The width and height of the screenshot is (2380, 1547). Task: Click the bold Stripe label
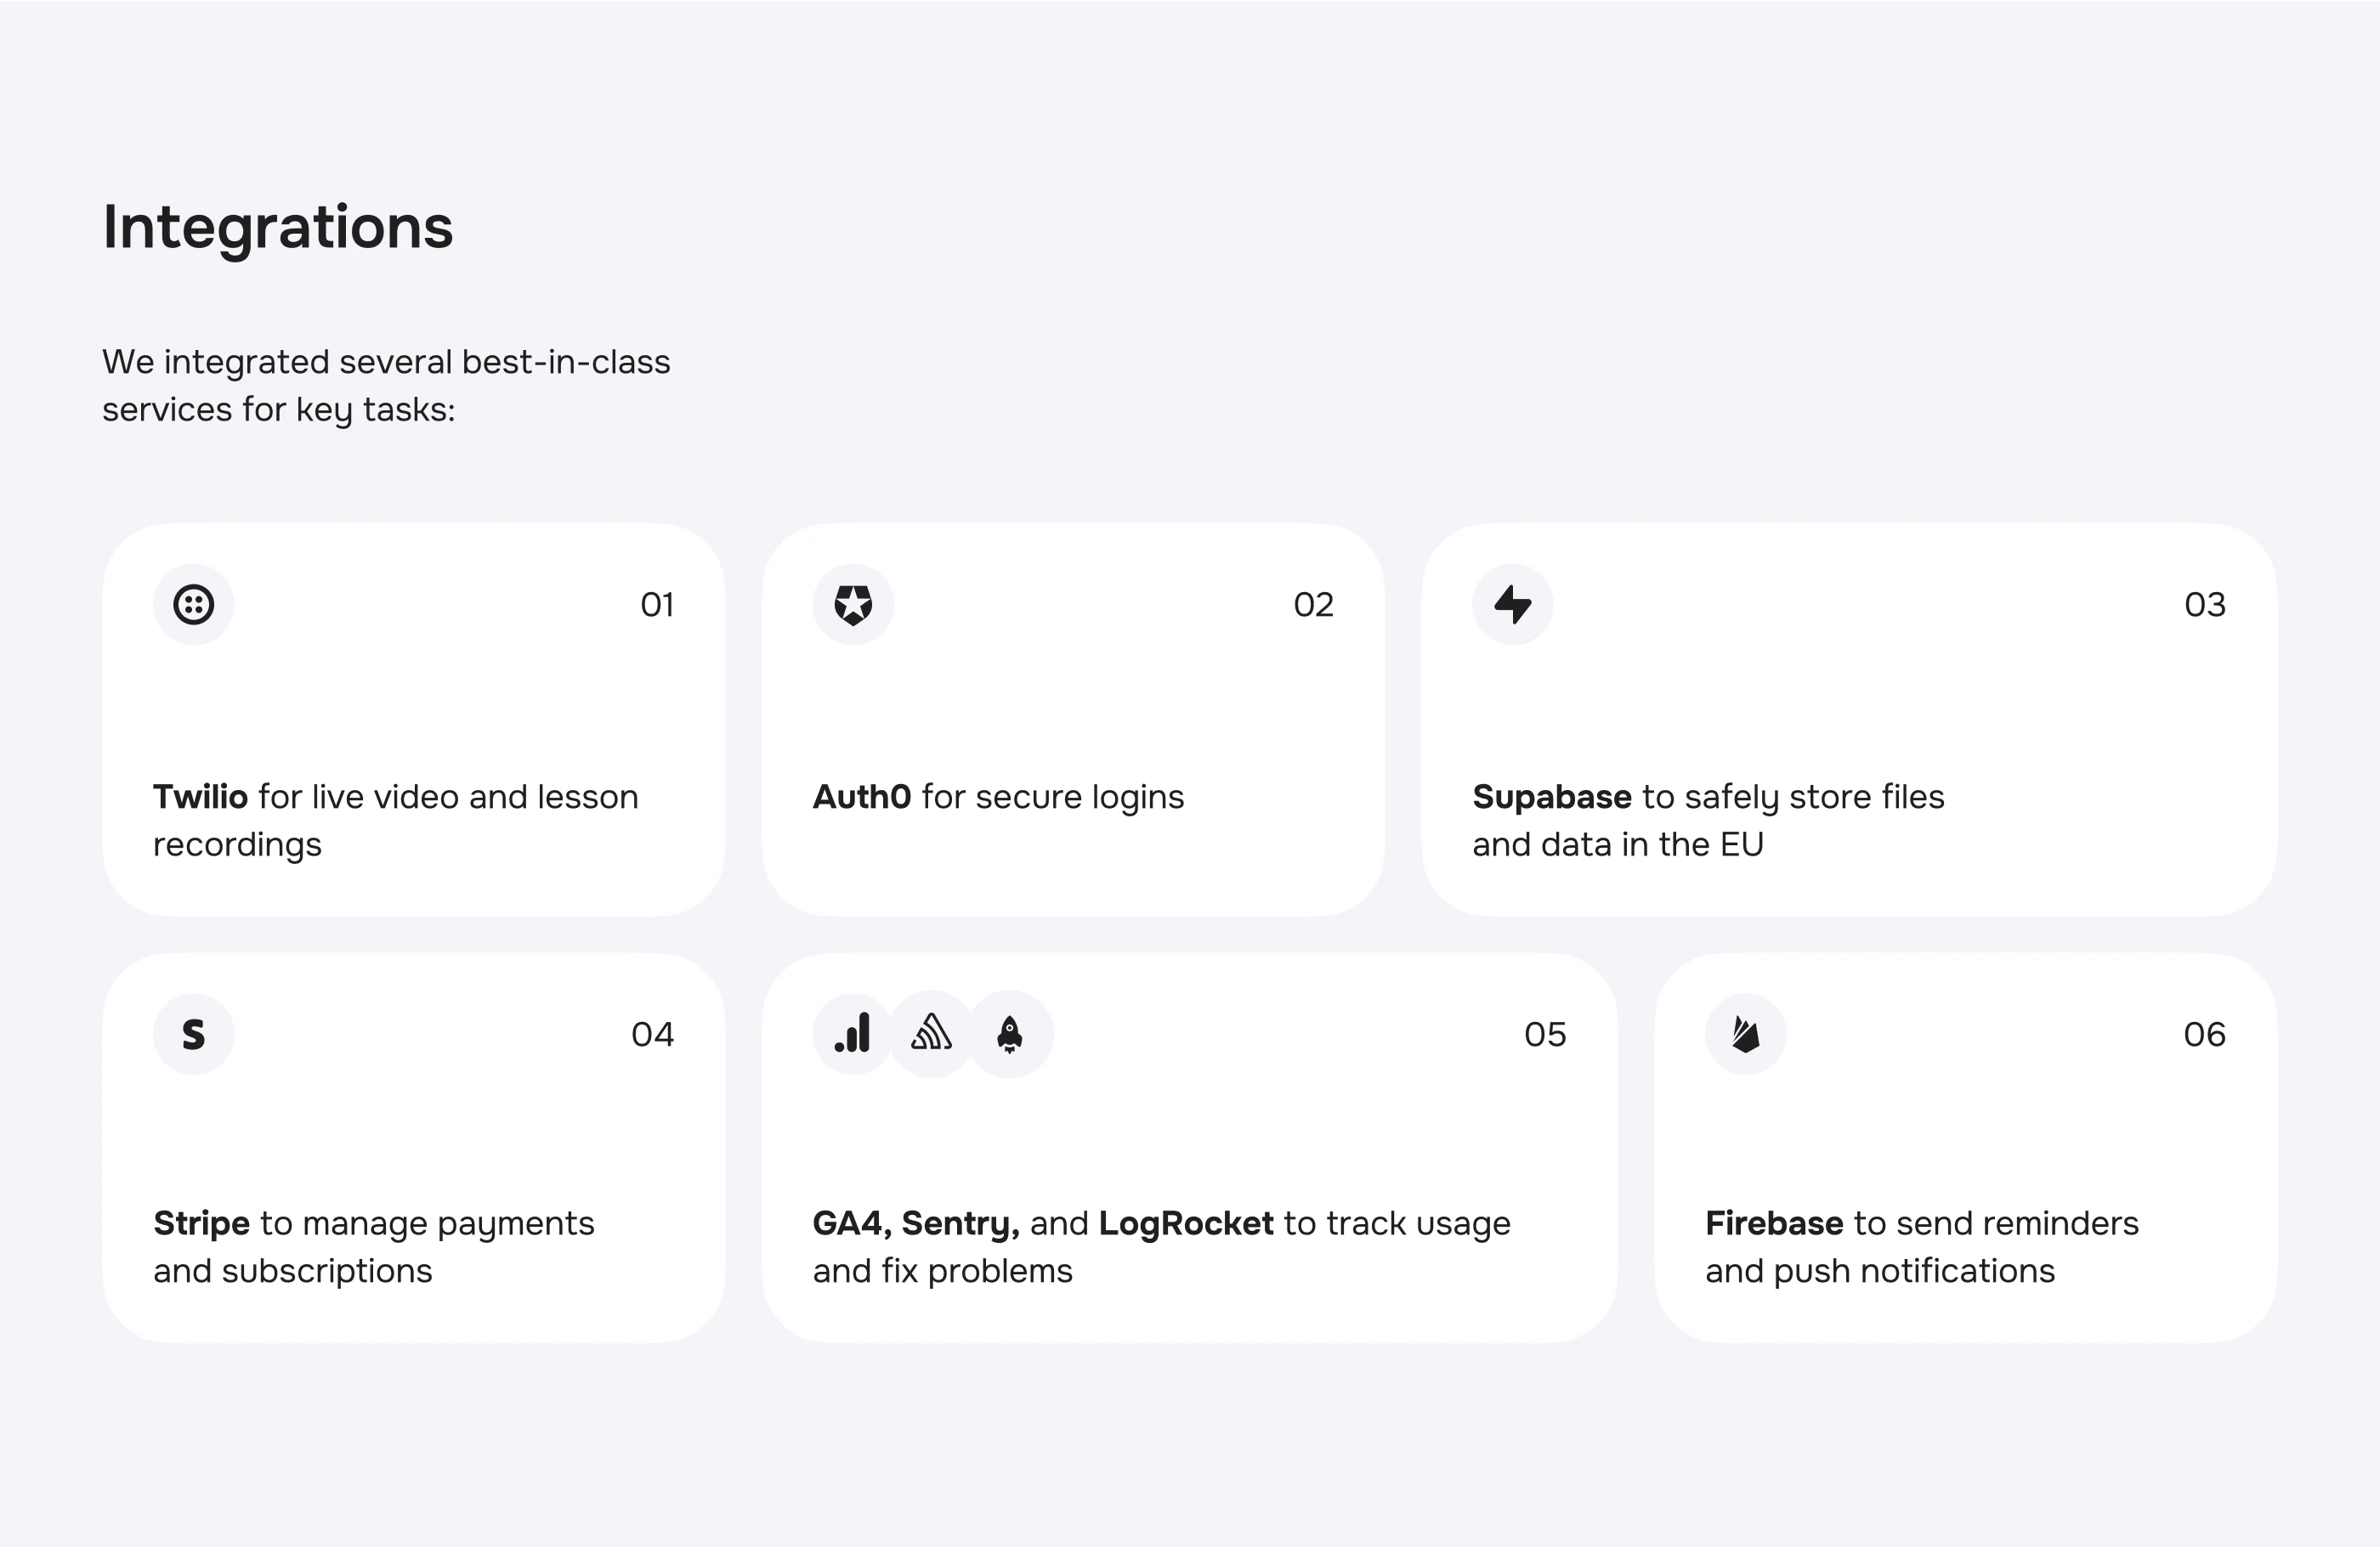click(201, 1223)
